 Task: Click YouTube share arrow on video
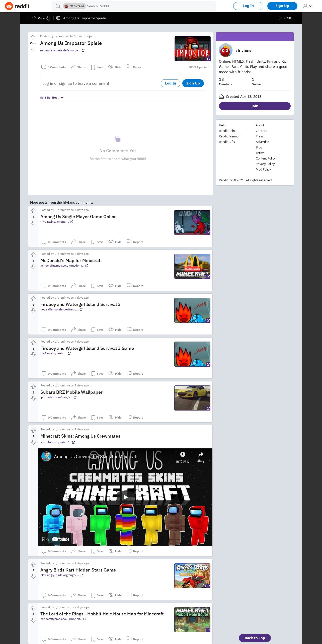201,455
